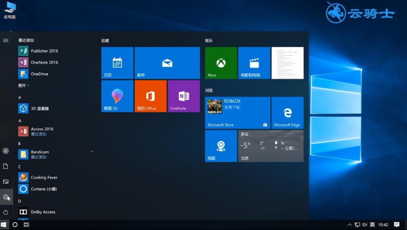Open the Xbox tile
Screen dimensions: 407x230
point(221,63)
